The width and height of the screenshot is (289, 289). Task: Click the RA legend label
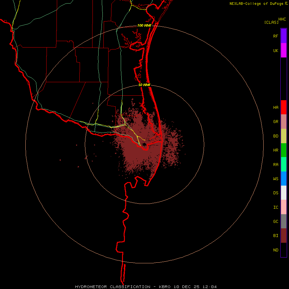click(x=276, y=165)
